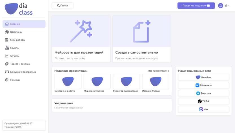Click the books icon beside Мои работы
Viewport: 235px width, 133px height.
coord(7,40)
